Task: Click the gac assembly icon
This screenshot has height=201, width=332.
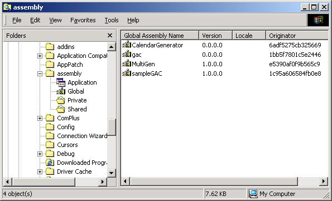Action: click(127, 55)
